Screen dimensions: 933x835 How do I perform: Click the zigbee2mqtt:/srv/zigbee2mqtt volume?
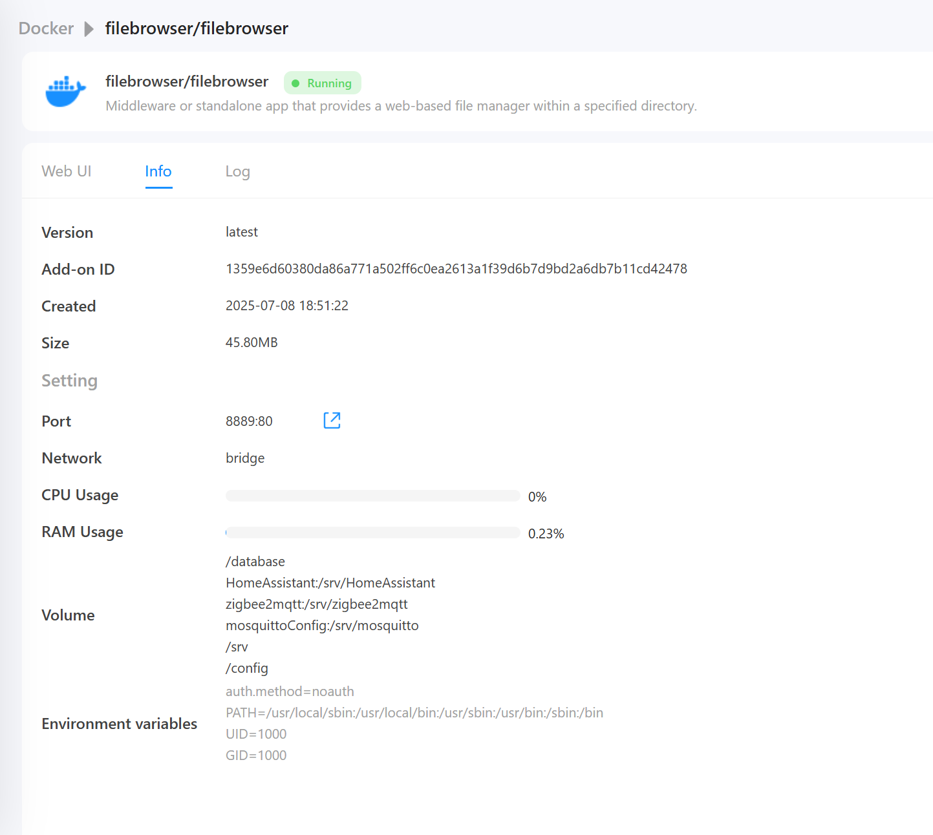coord(317,604)
